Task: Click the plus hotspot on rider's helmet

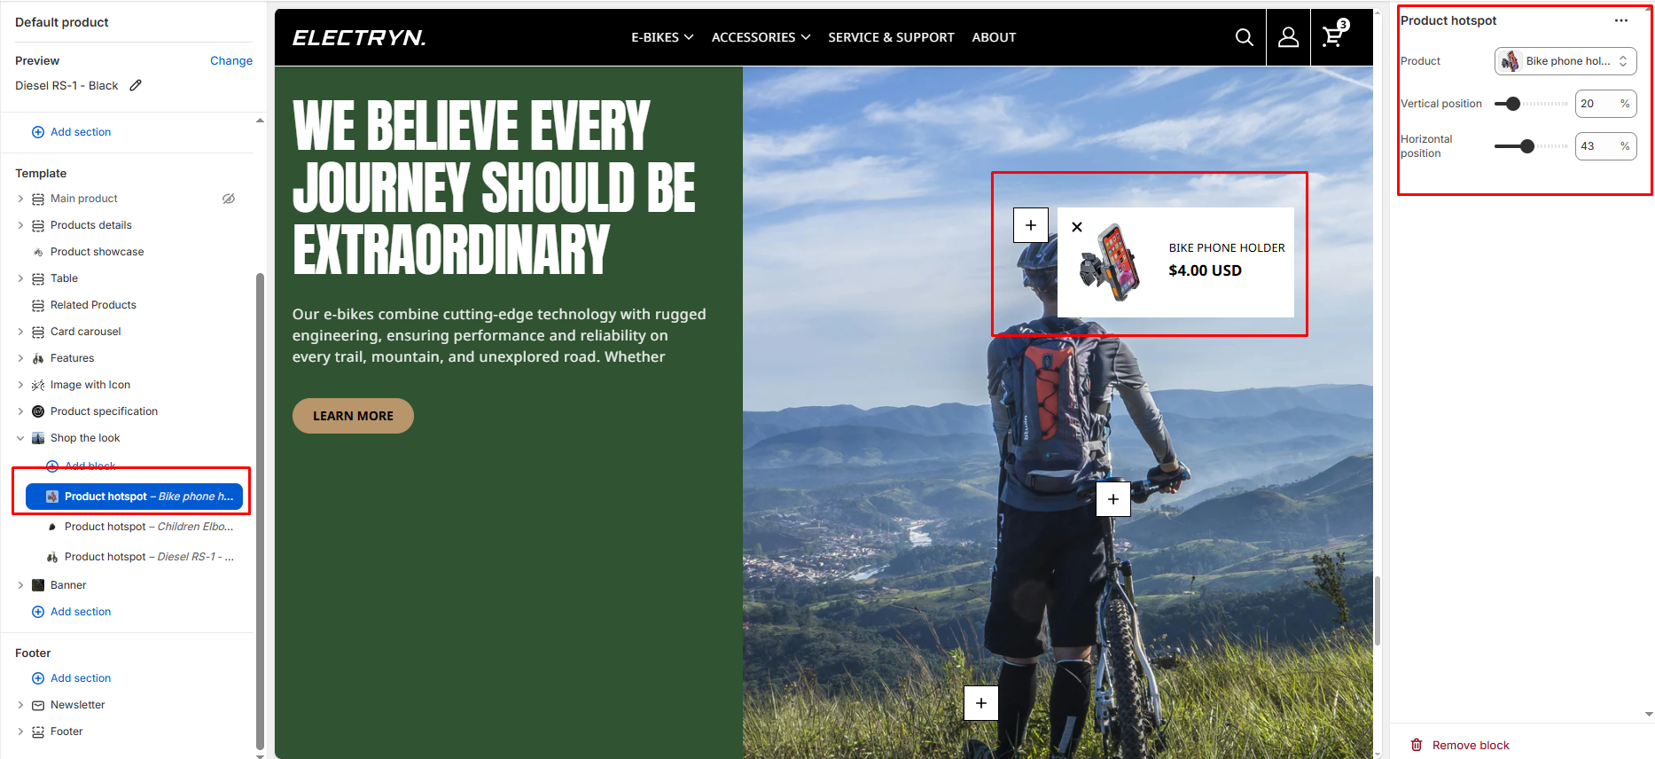Action: (x=1031, y=225)
